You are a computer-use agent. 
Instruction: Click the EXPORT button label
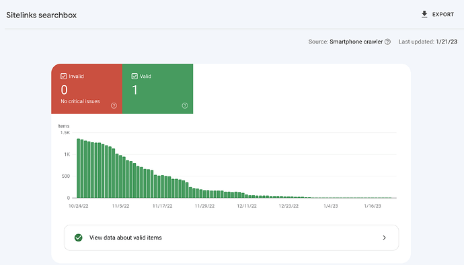pos(442,15)
